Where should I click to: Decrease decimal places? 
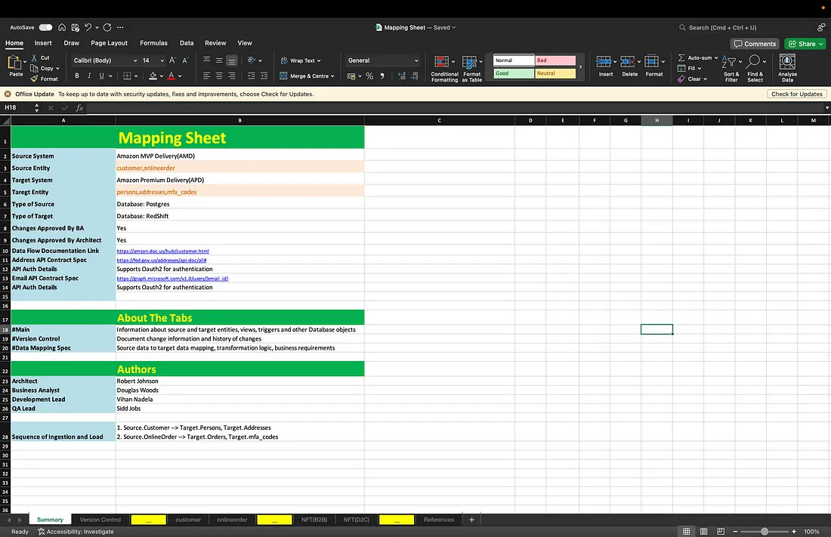click(415, 76)
